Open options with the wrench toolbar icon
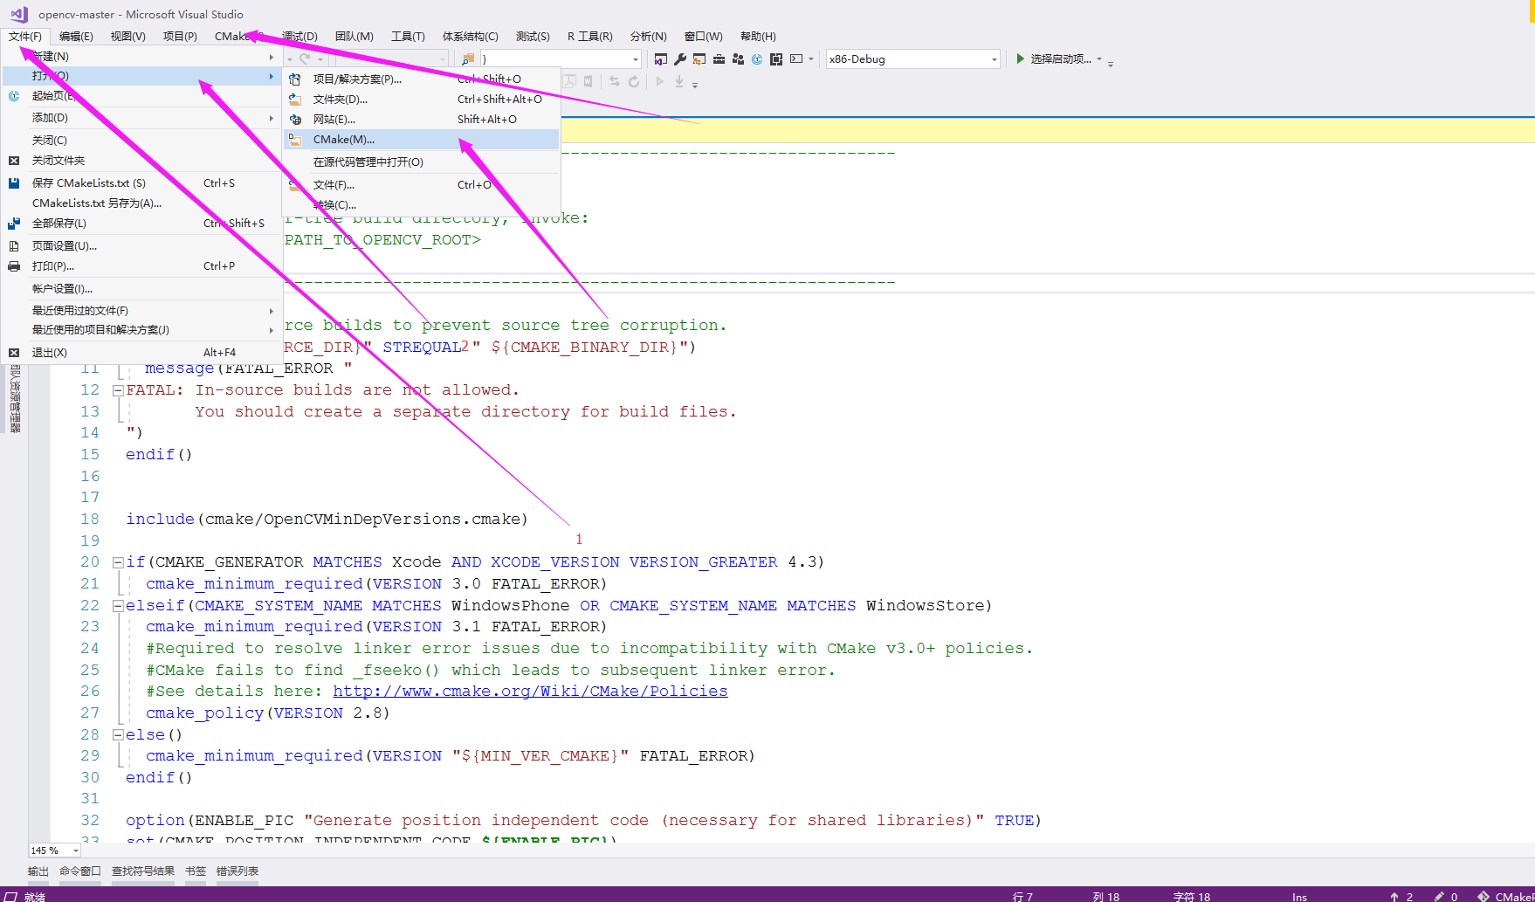Image resolution: width=1535 pixels, height=902 pixels. [x=680, y=59]
